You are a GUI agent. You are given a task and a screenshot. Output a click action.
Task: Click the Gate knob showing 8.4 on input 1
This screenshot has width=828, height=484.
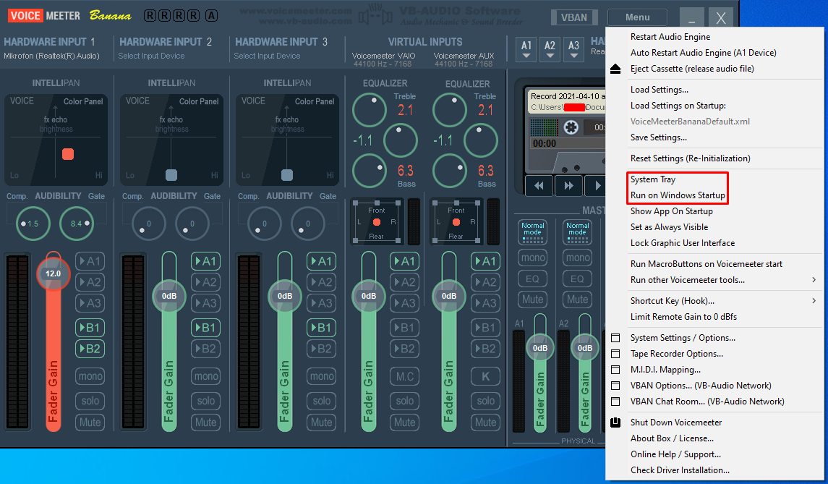77,224
